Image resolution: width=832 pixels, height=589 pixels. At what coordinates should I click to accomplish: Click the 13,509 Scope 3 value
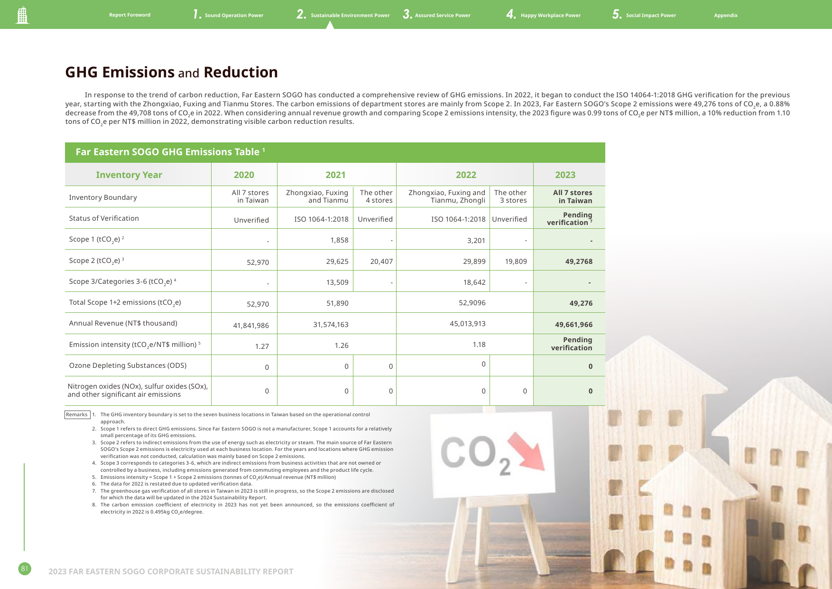337,282
